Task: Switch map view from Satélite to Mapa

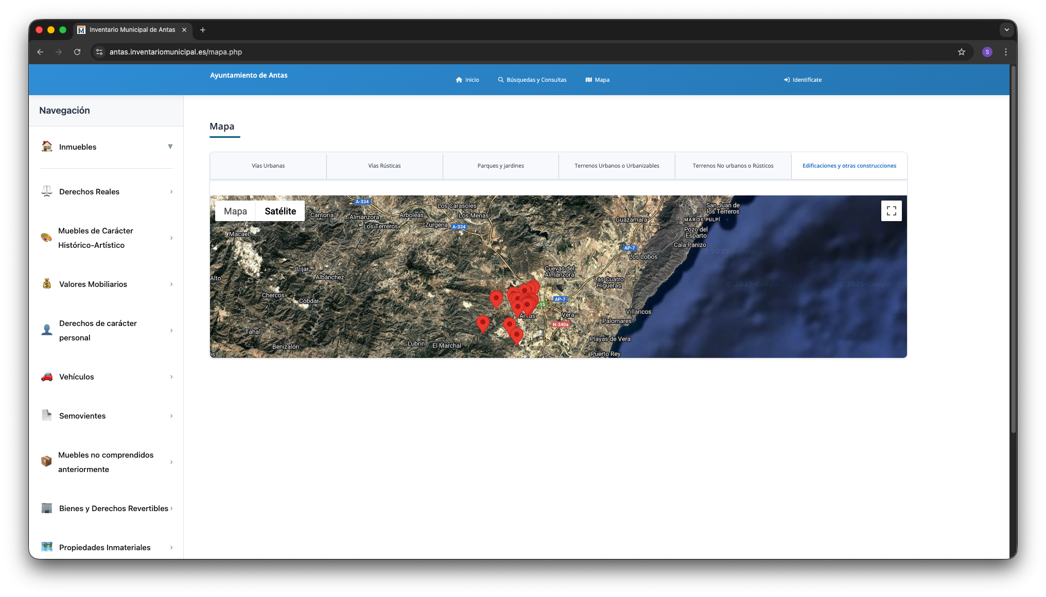Action: coord(235,211)
